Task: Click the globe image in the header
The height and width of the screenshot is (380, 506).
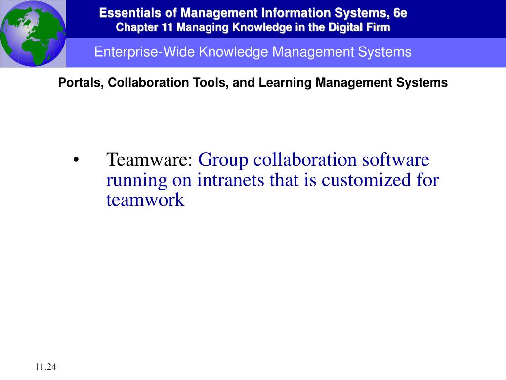Action: [33, 34]
